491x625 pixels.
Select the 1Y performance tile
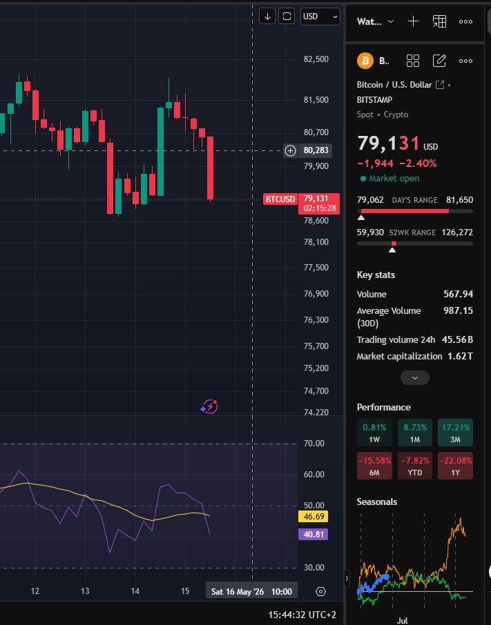click(455, 466)
